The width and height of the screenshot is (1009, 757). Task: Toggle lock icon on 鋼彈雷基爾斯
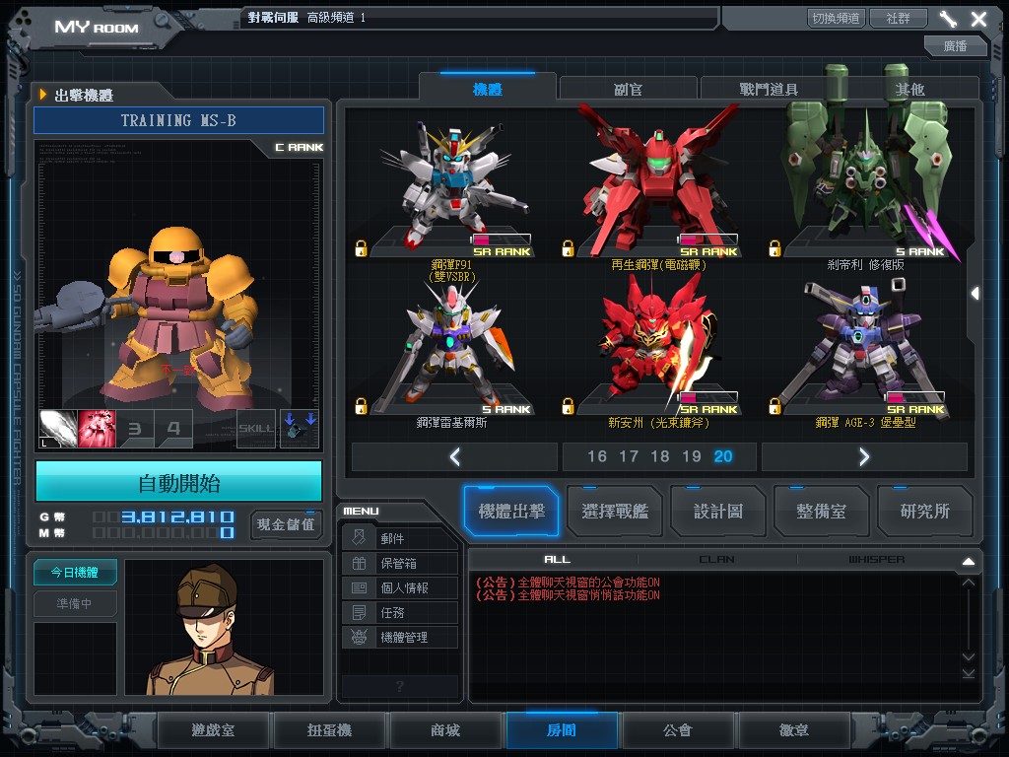(361, 406)
